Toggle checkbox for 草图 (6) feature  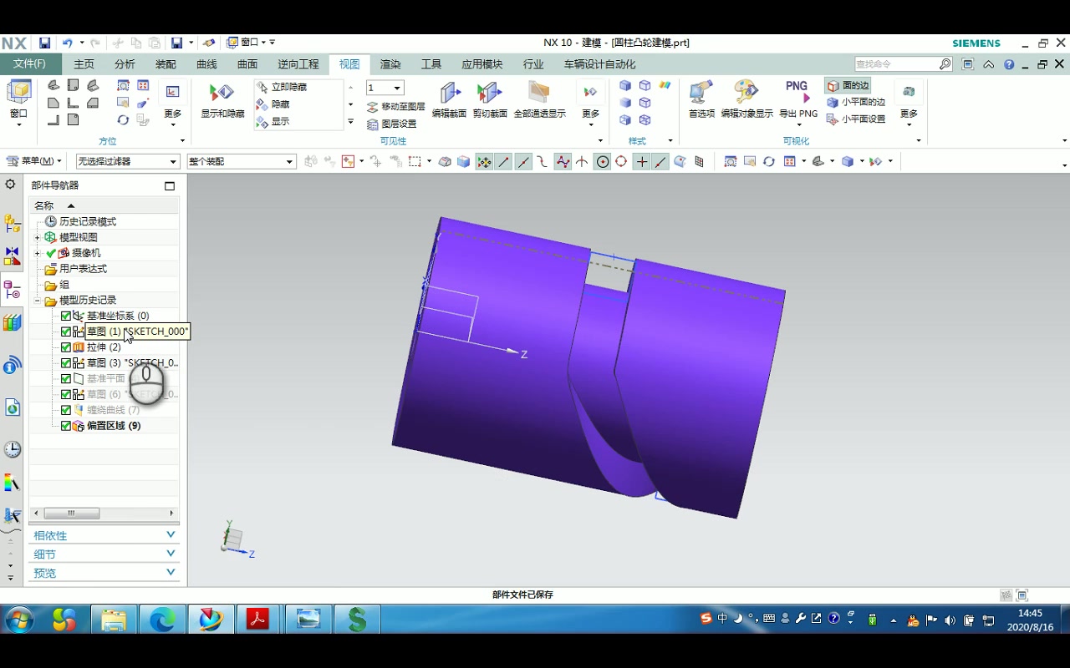pos(66,394)
